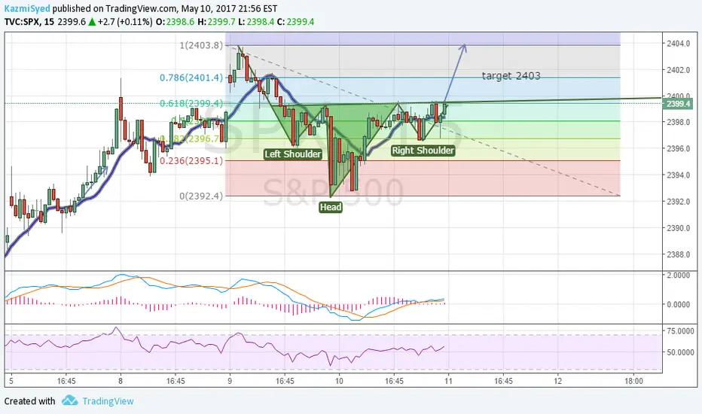The image size is (702, 414).
Task: Click the 2390.0 price axis label
Action: [x=678, y=228]
